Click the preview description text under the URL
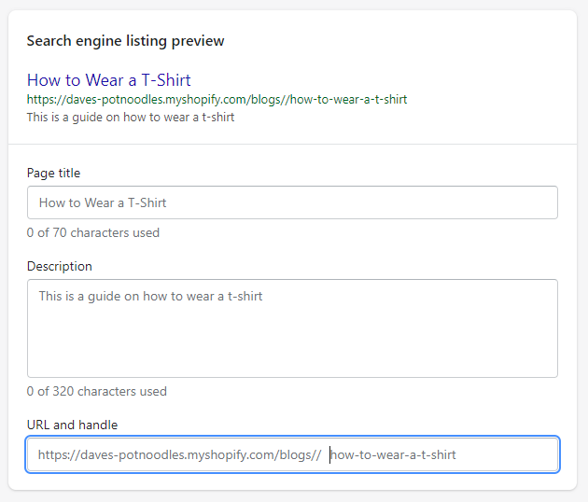Screen dimensions: 588x502 (131, 117)
